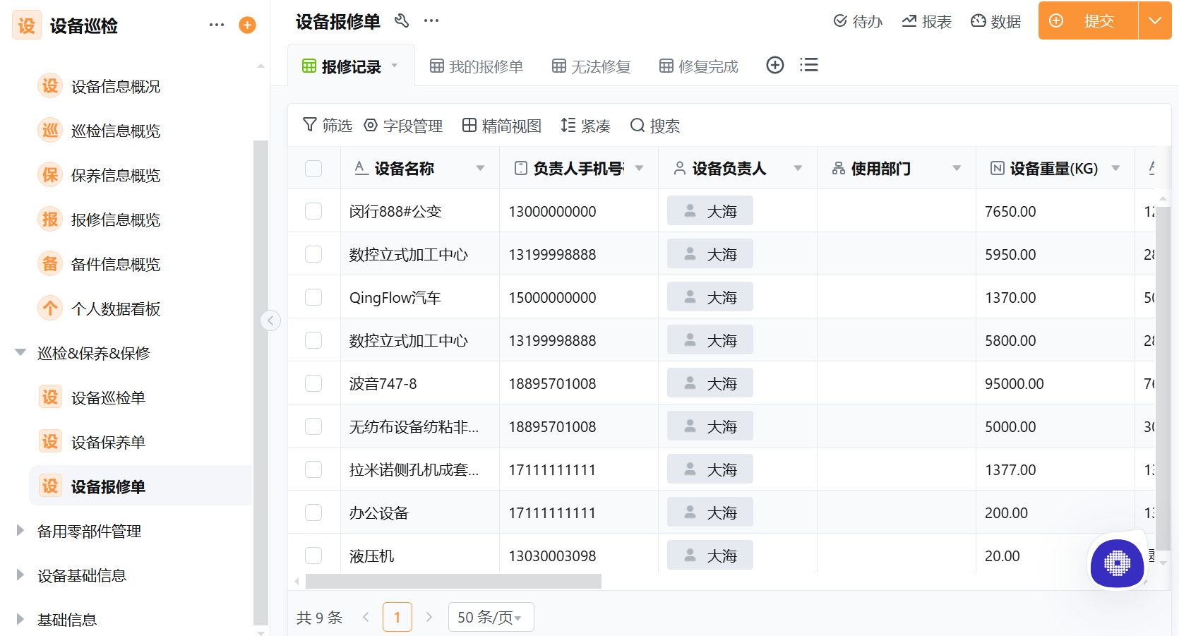Open the 报表 reports view

(x=926, y=21)
